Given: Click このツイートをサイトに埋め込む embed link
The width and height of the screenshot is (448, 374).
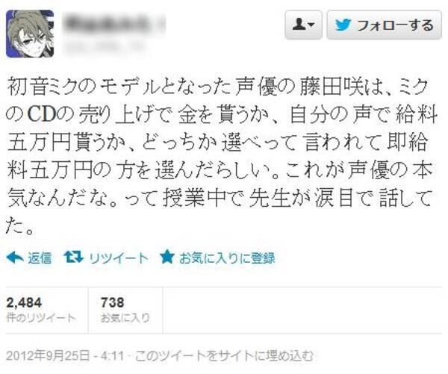Looking at the screenshot, I should 224,356.
